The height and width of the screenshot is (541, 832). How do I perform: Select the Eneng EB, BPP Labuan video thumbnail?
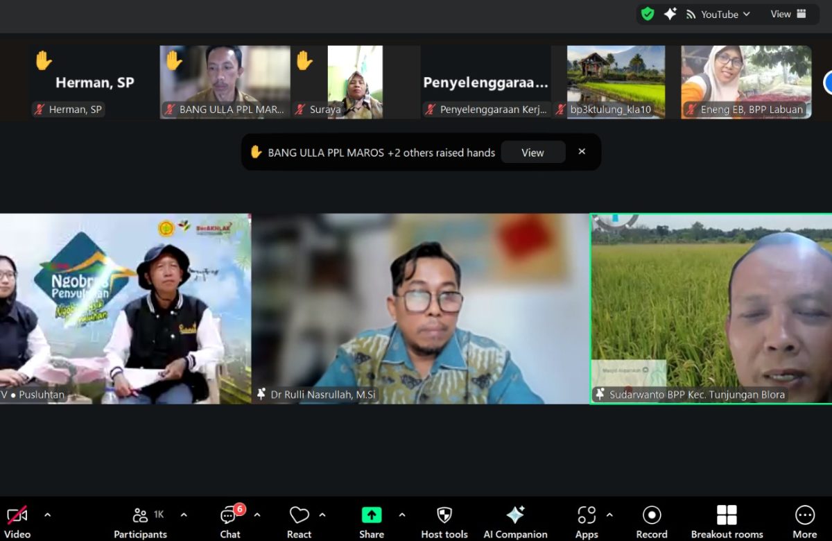coord(746,82)
